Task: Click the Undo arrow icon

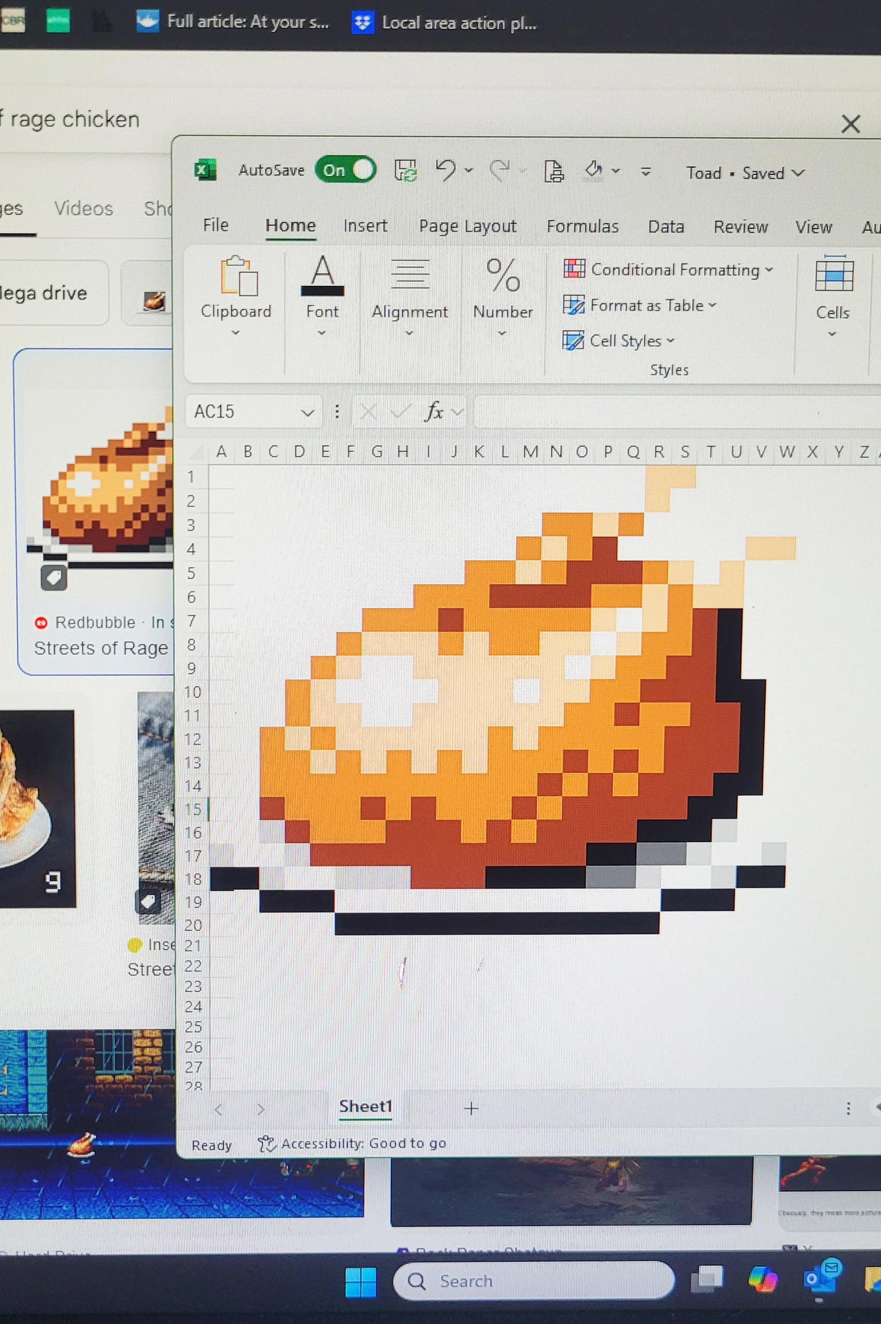Action: (x=446, y=170)
